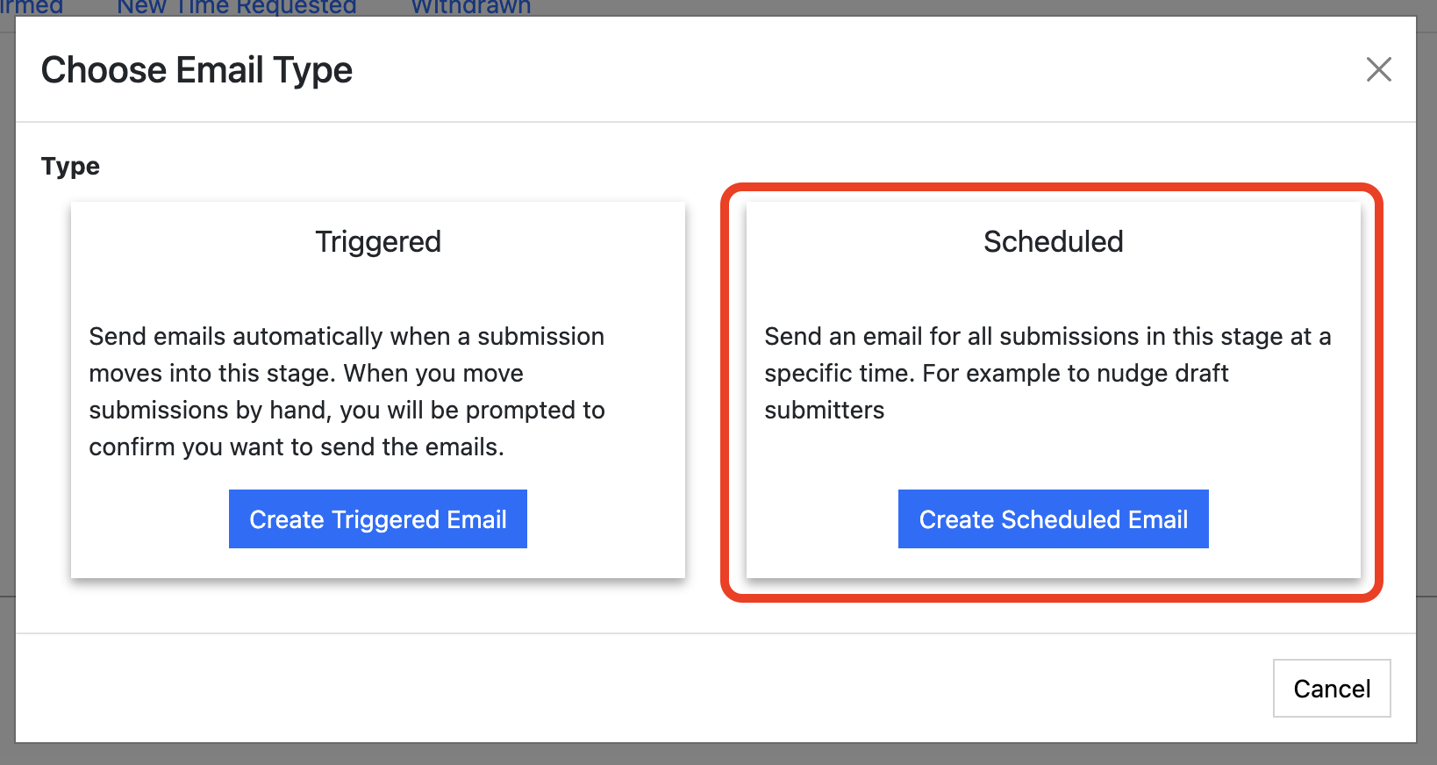Viewport: 1437px width, 765px height.
Task: Click the Type section label
Action: coord(69,166)
